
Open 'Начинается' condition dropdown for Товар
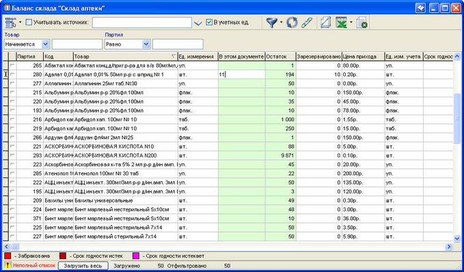coord(45,44)
